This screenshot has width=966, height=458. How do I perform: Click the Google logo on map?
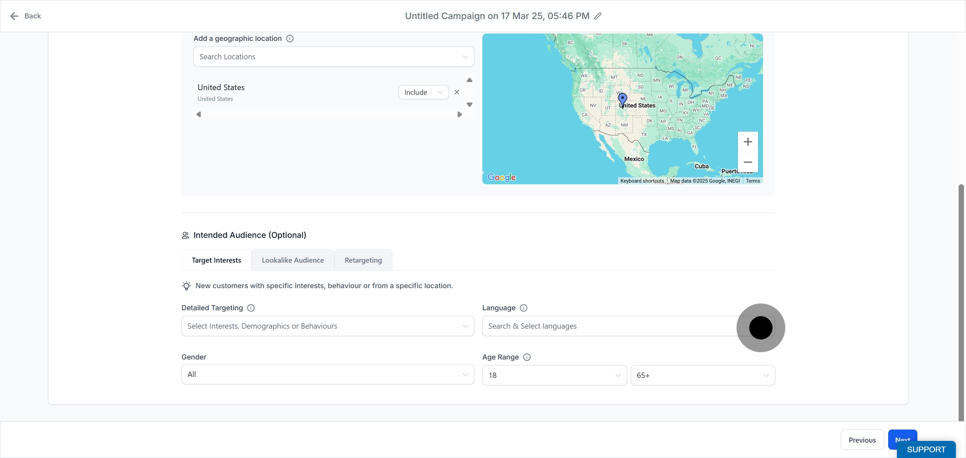point(501,177)
